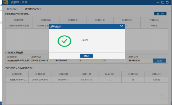The width and height of the screenshot is (172, 105).
Task: Click the 88050111 start number cell
Action: [63, 80]
